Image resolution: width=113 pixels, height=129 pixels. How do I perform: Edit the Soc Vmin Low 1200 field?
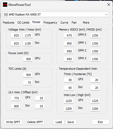pyautogui.click(x=69, y=109)
